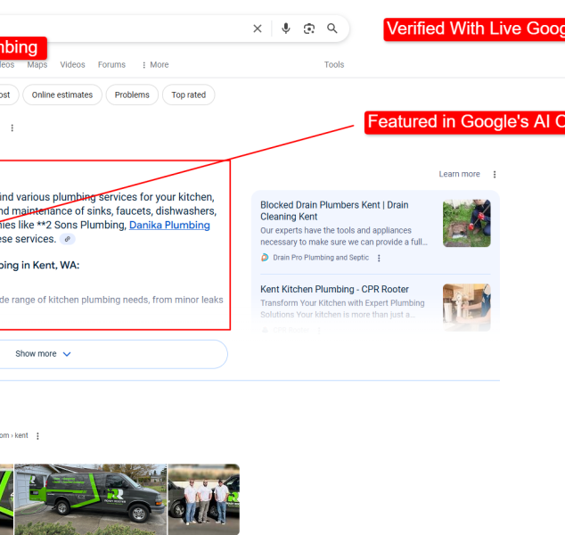Click the 'Drain Pro Plumbing and Septic' source name
Screen dimensions: 565x535
point(321,258)
